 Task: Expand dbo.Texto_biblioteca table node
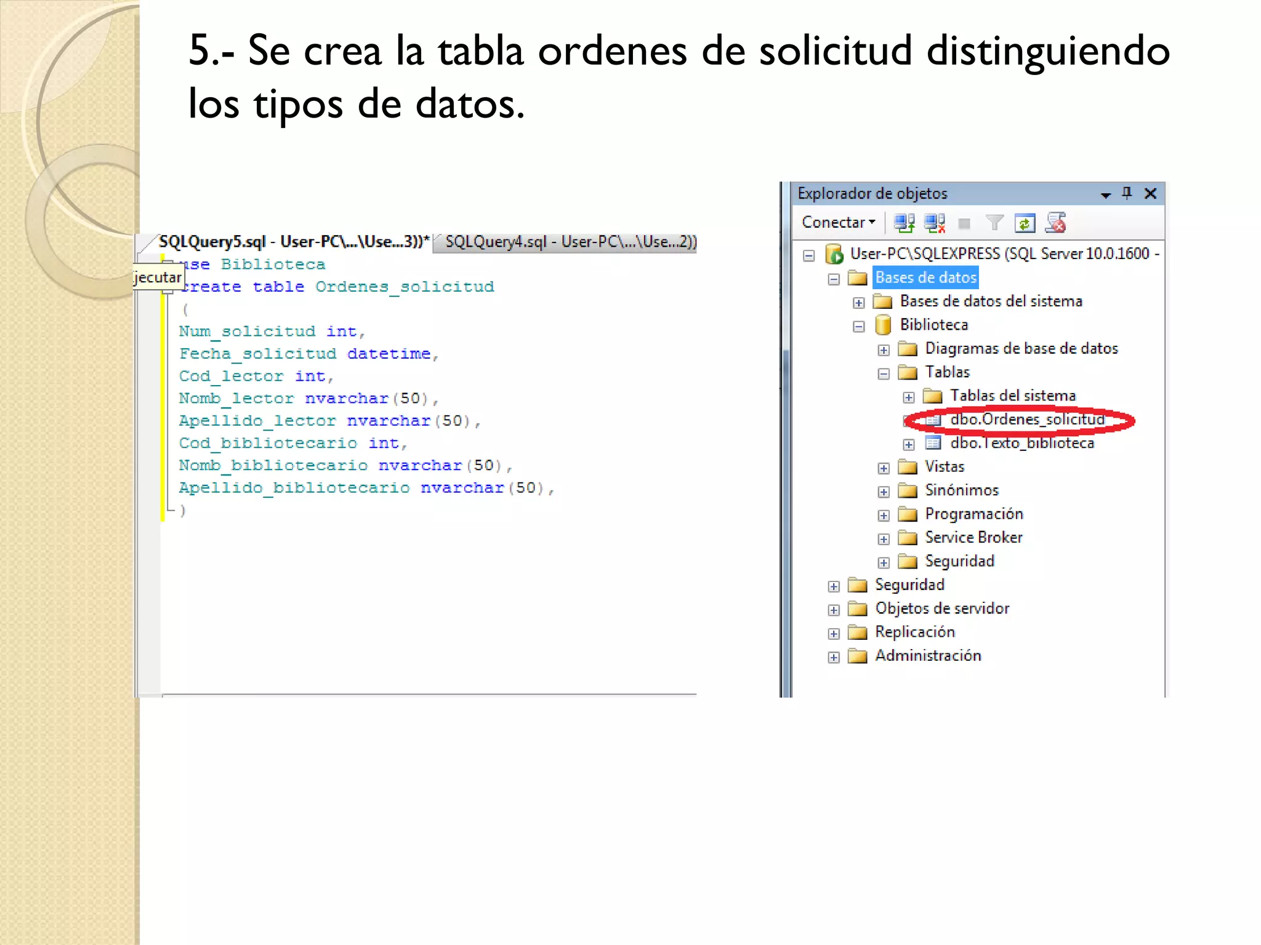click(909, 444)
